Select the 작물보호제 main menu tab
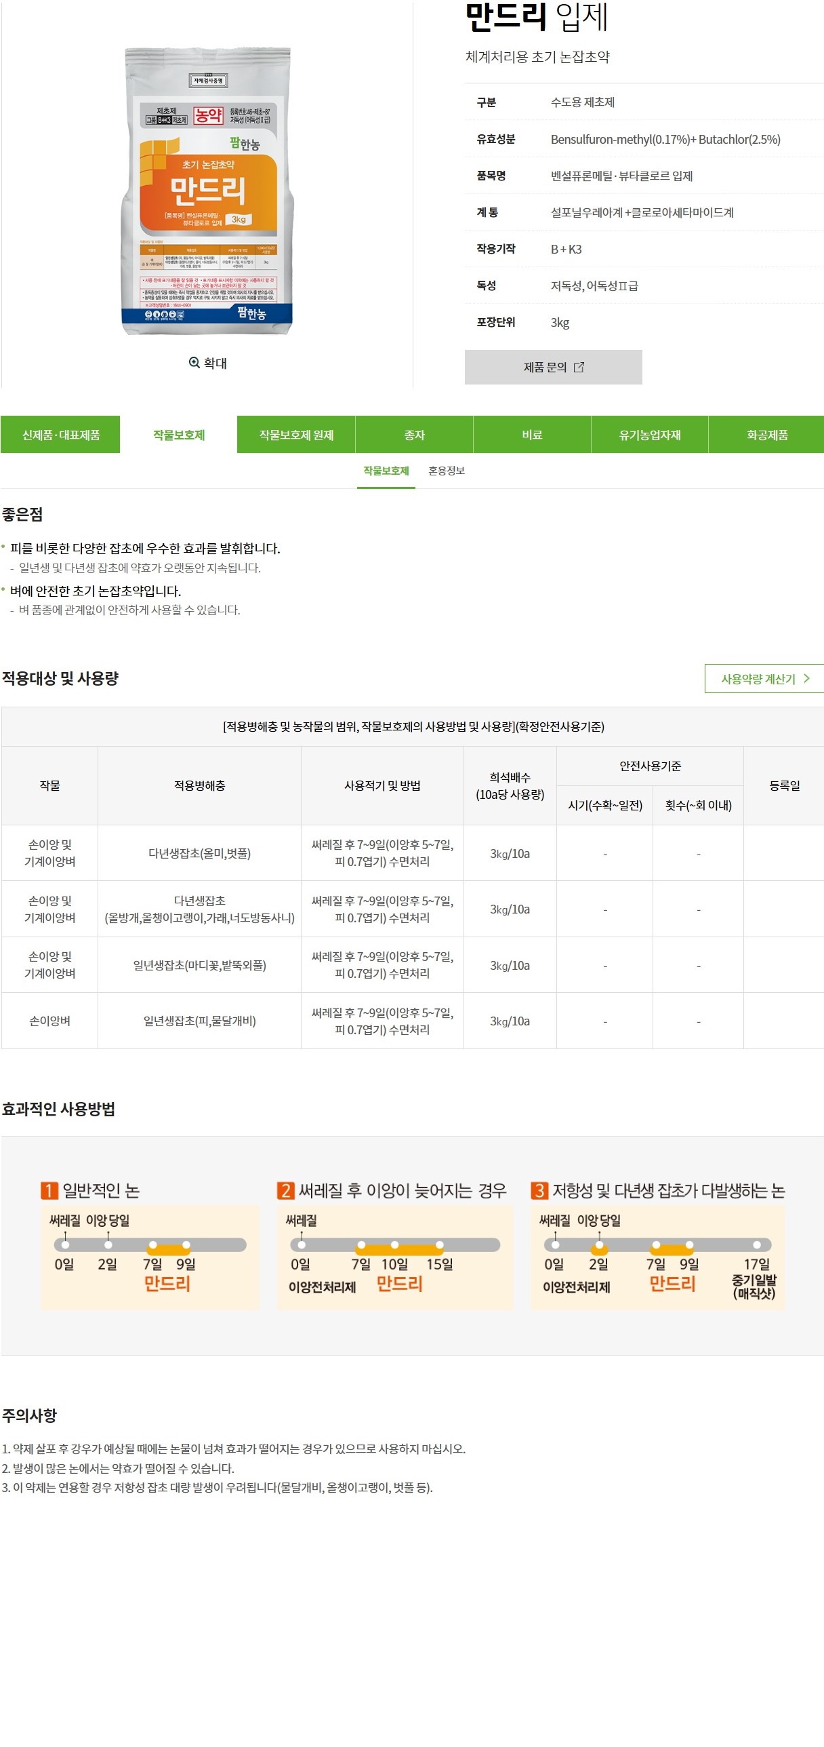Viewport: 824px width, 1747px height. 179,435
